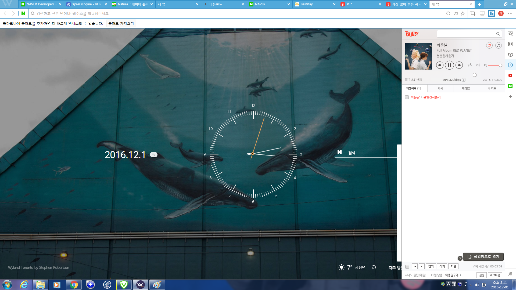Check the 싸운날 playlist item checkbox
This screenshot has height=290, width=516.
pyautogui.click(x=407, y=97)
